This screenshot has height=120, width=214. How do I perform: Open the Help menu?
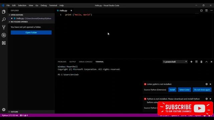tap(62, 5)
